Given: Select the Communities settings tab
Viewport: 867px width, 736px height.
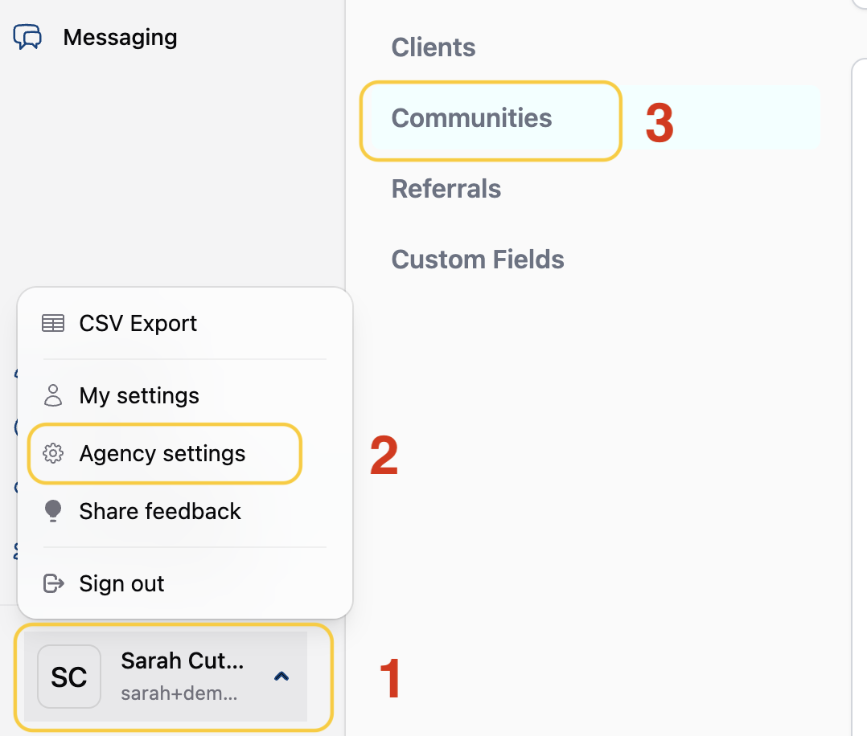Looking at the screenshot, I should (x=471, y=118).
